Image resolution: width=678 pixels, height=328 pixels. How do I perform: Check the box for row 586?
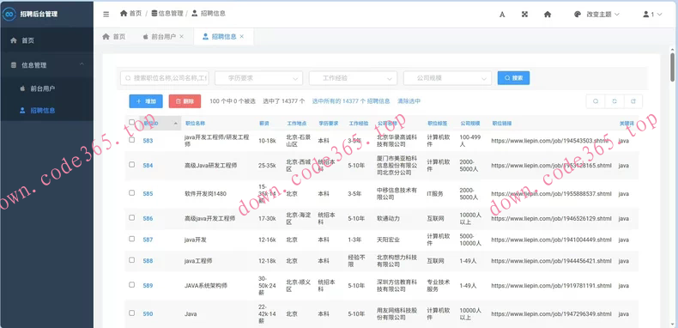tap(132, 217)
